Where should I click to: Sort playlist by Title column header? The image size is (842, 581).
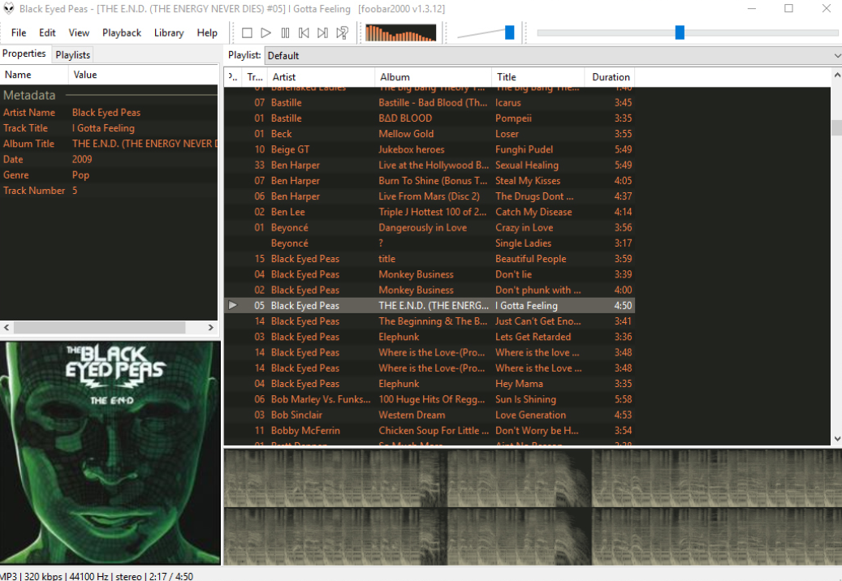pos(538,77)
